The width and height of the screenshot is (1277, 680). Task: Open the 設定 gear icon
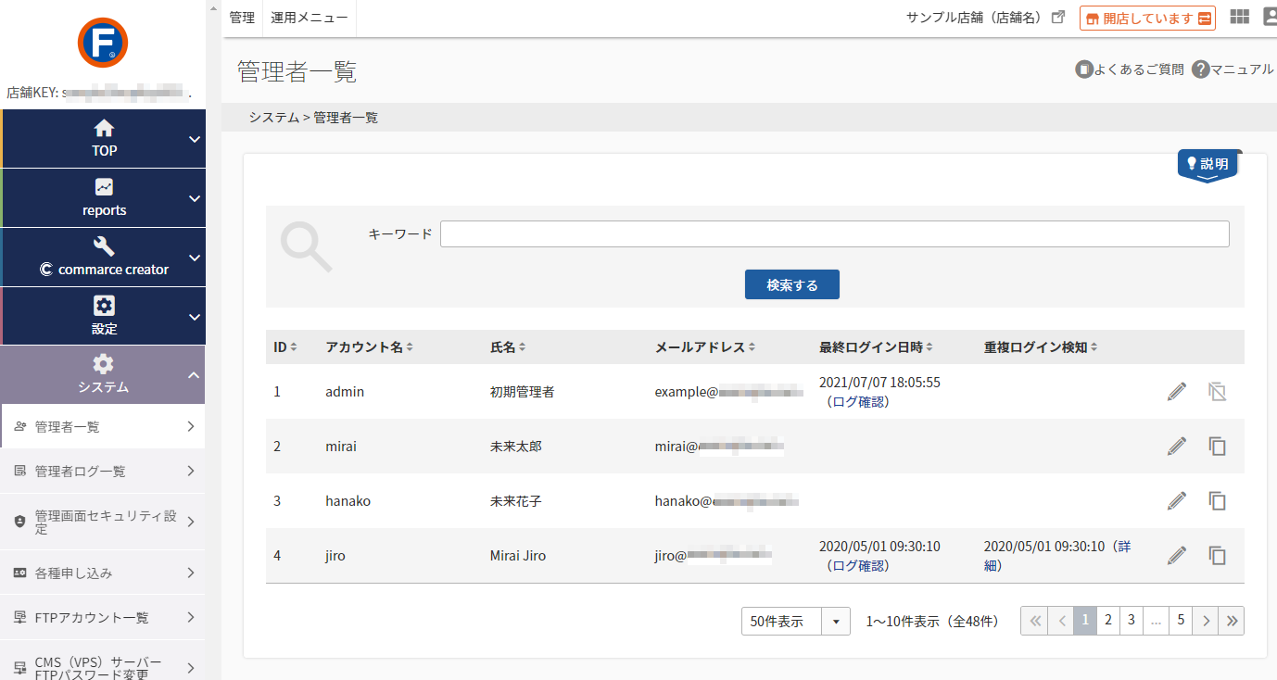pyautogui.click(x=104, y=306)
